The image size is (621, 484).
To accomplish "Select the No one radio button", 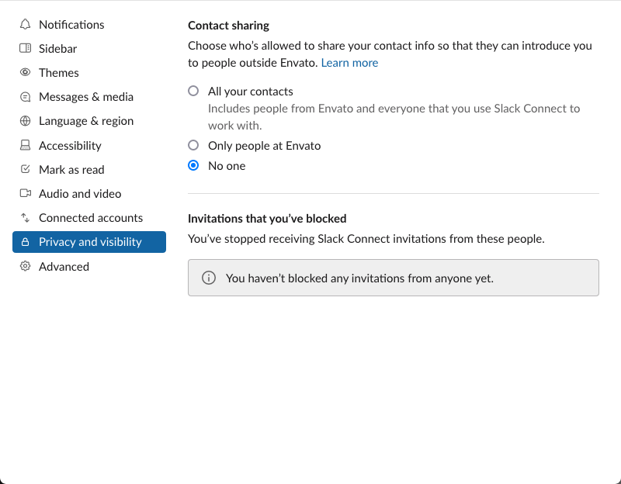I will [x=193, y=165].
